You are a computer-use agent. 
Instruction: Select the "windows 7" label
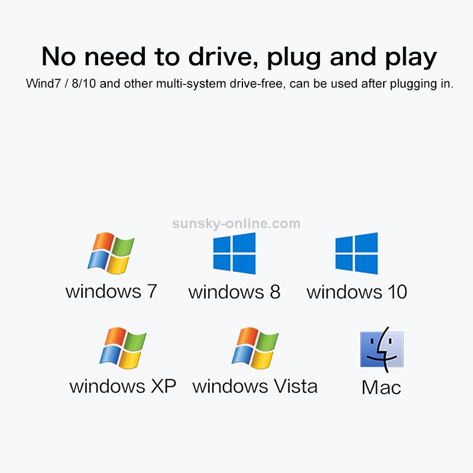click(x=111, y=291)
